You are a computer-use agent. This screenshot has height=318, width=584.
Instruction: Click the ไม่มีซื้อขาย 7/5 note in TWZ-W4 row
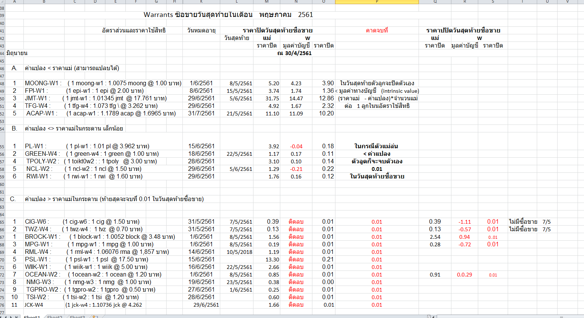pyautogui.click(x=530, y=229)
